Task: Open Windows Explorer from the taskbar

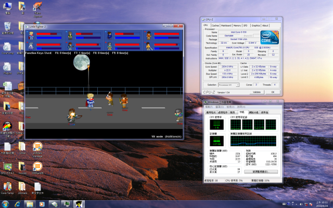Action: tap(30, 204)
